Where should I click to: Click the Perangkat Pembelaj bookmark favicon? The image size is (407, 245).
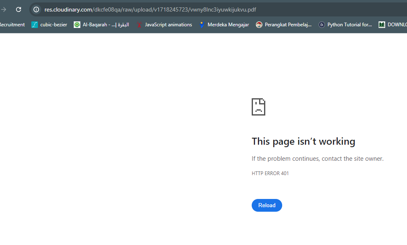pos(259,25)
